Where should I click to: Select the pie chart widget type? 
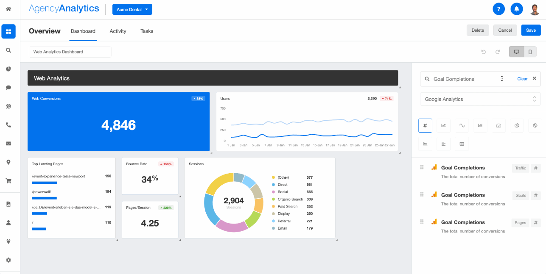click(516, 125)
